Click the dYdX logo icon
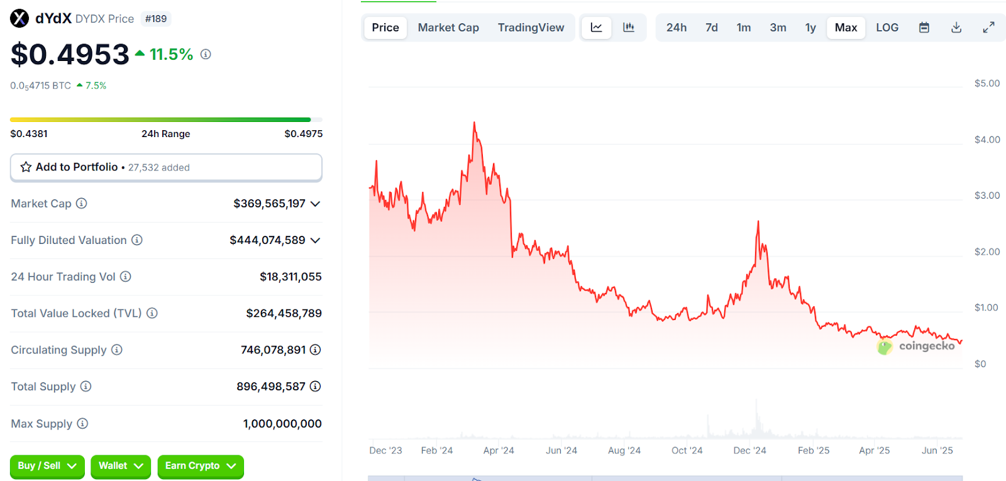 (x=19, y=19)
